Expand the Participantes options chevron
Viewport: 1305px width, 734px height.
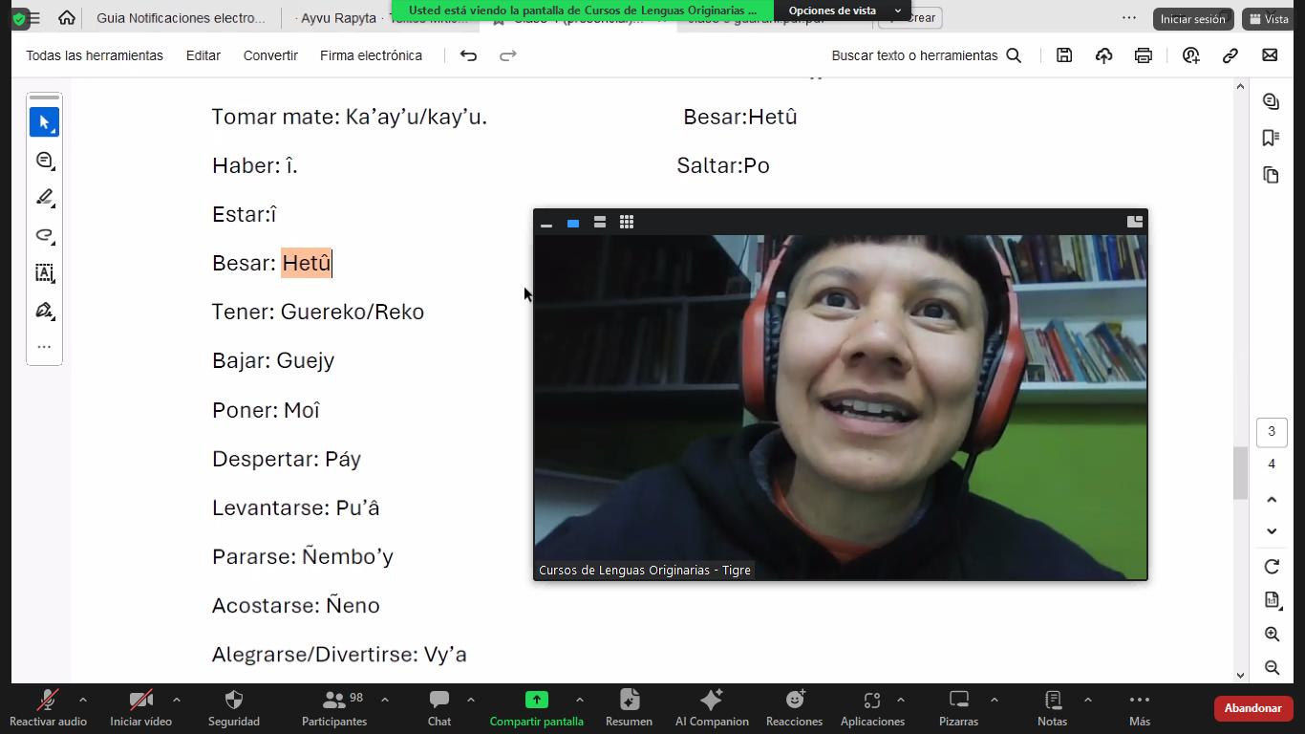[384, 700]
